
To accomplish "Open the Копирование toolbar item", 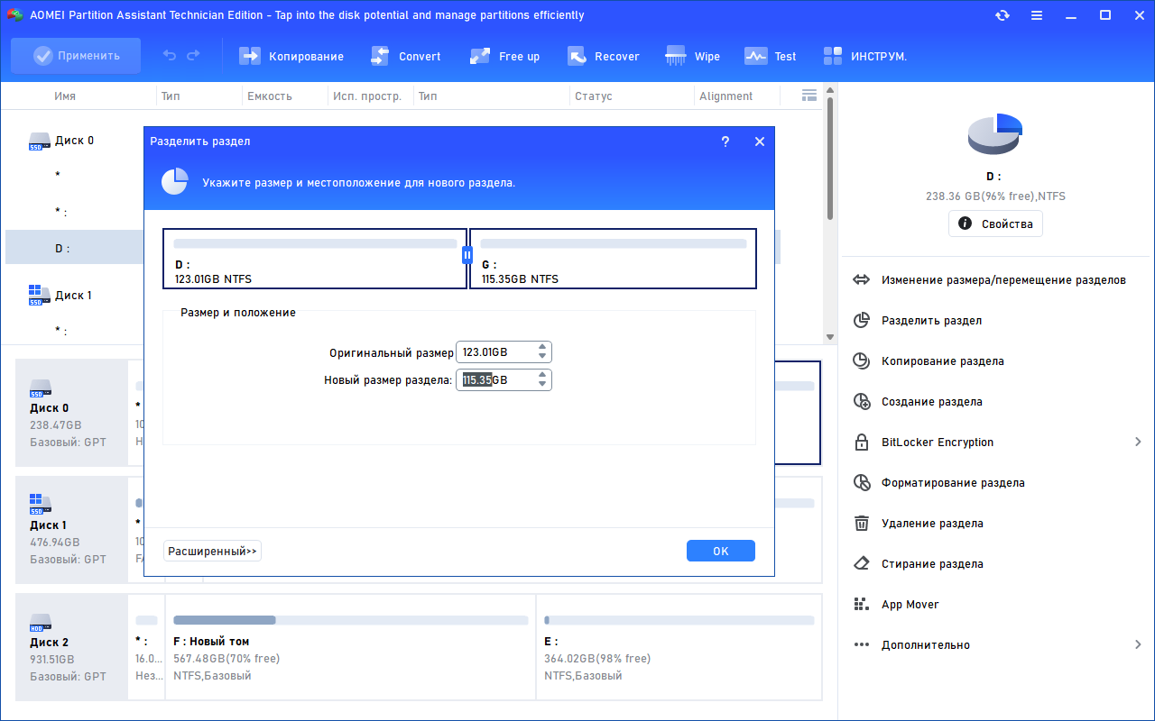I will click(x=291, y=56).
